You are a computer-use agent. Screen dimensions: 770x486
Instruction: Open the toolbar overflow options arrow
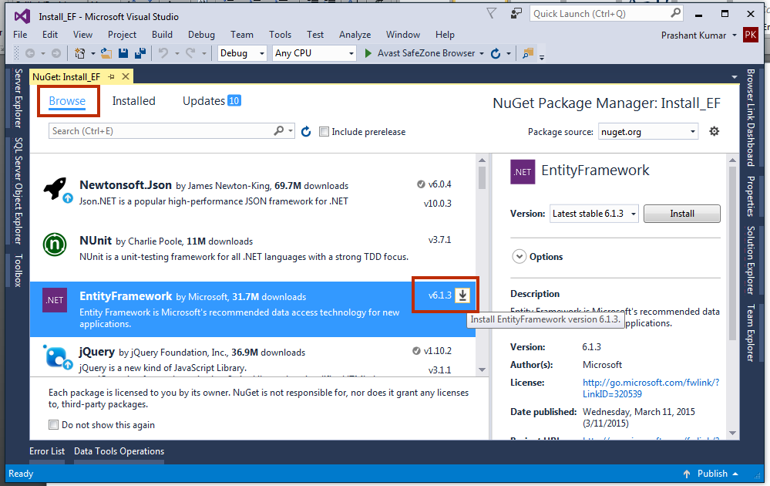tap(542, 57)
